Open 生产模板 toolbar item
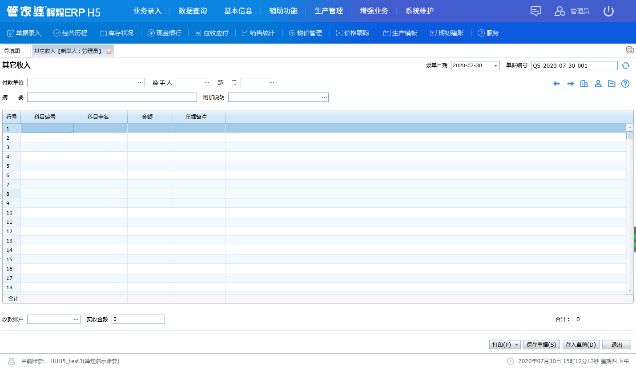 (400, 33)
